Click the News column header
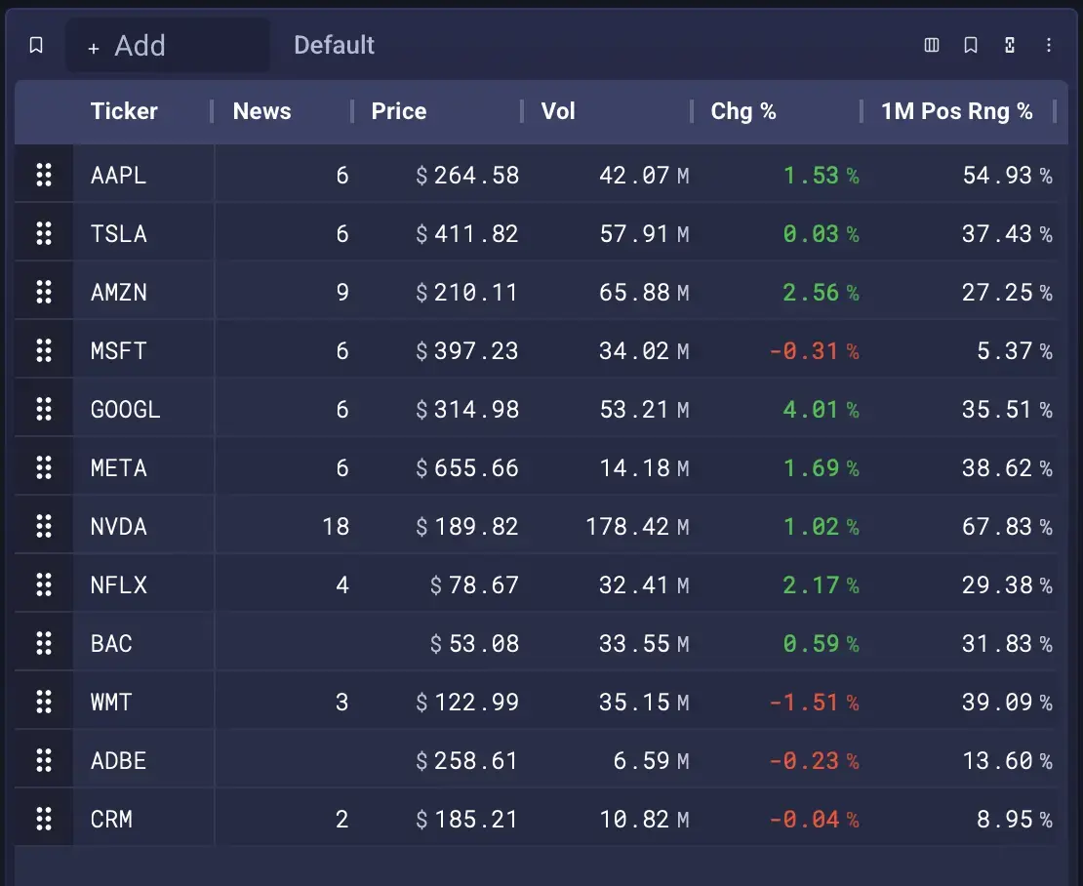 [261, 111]
